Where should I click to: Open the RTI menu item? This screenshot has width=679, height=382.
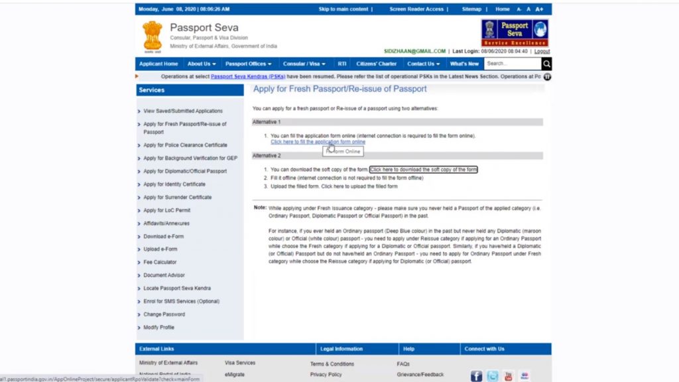coord(342,64)
